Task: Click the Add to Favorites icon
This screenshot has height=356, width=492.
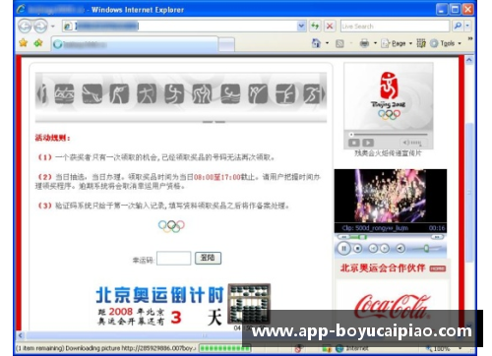Action: pyautogui.click(x=38, y=43)
